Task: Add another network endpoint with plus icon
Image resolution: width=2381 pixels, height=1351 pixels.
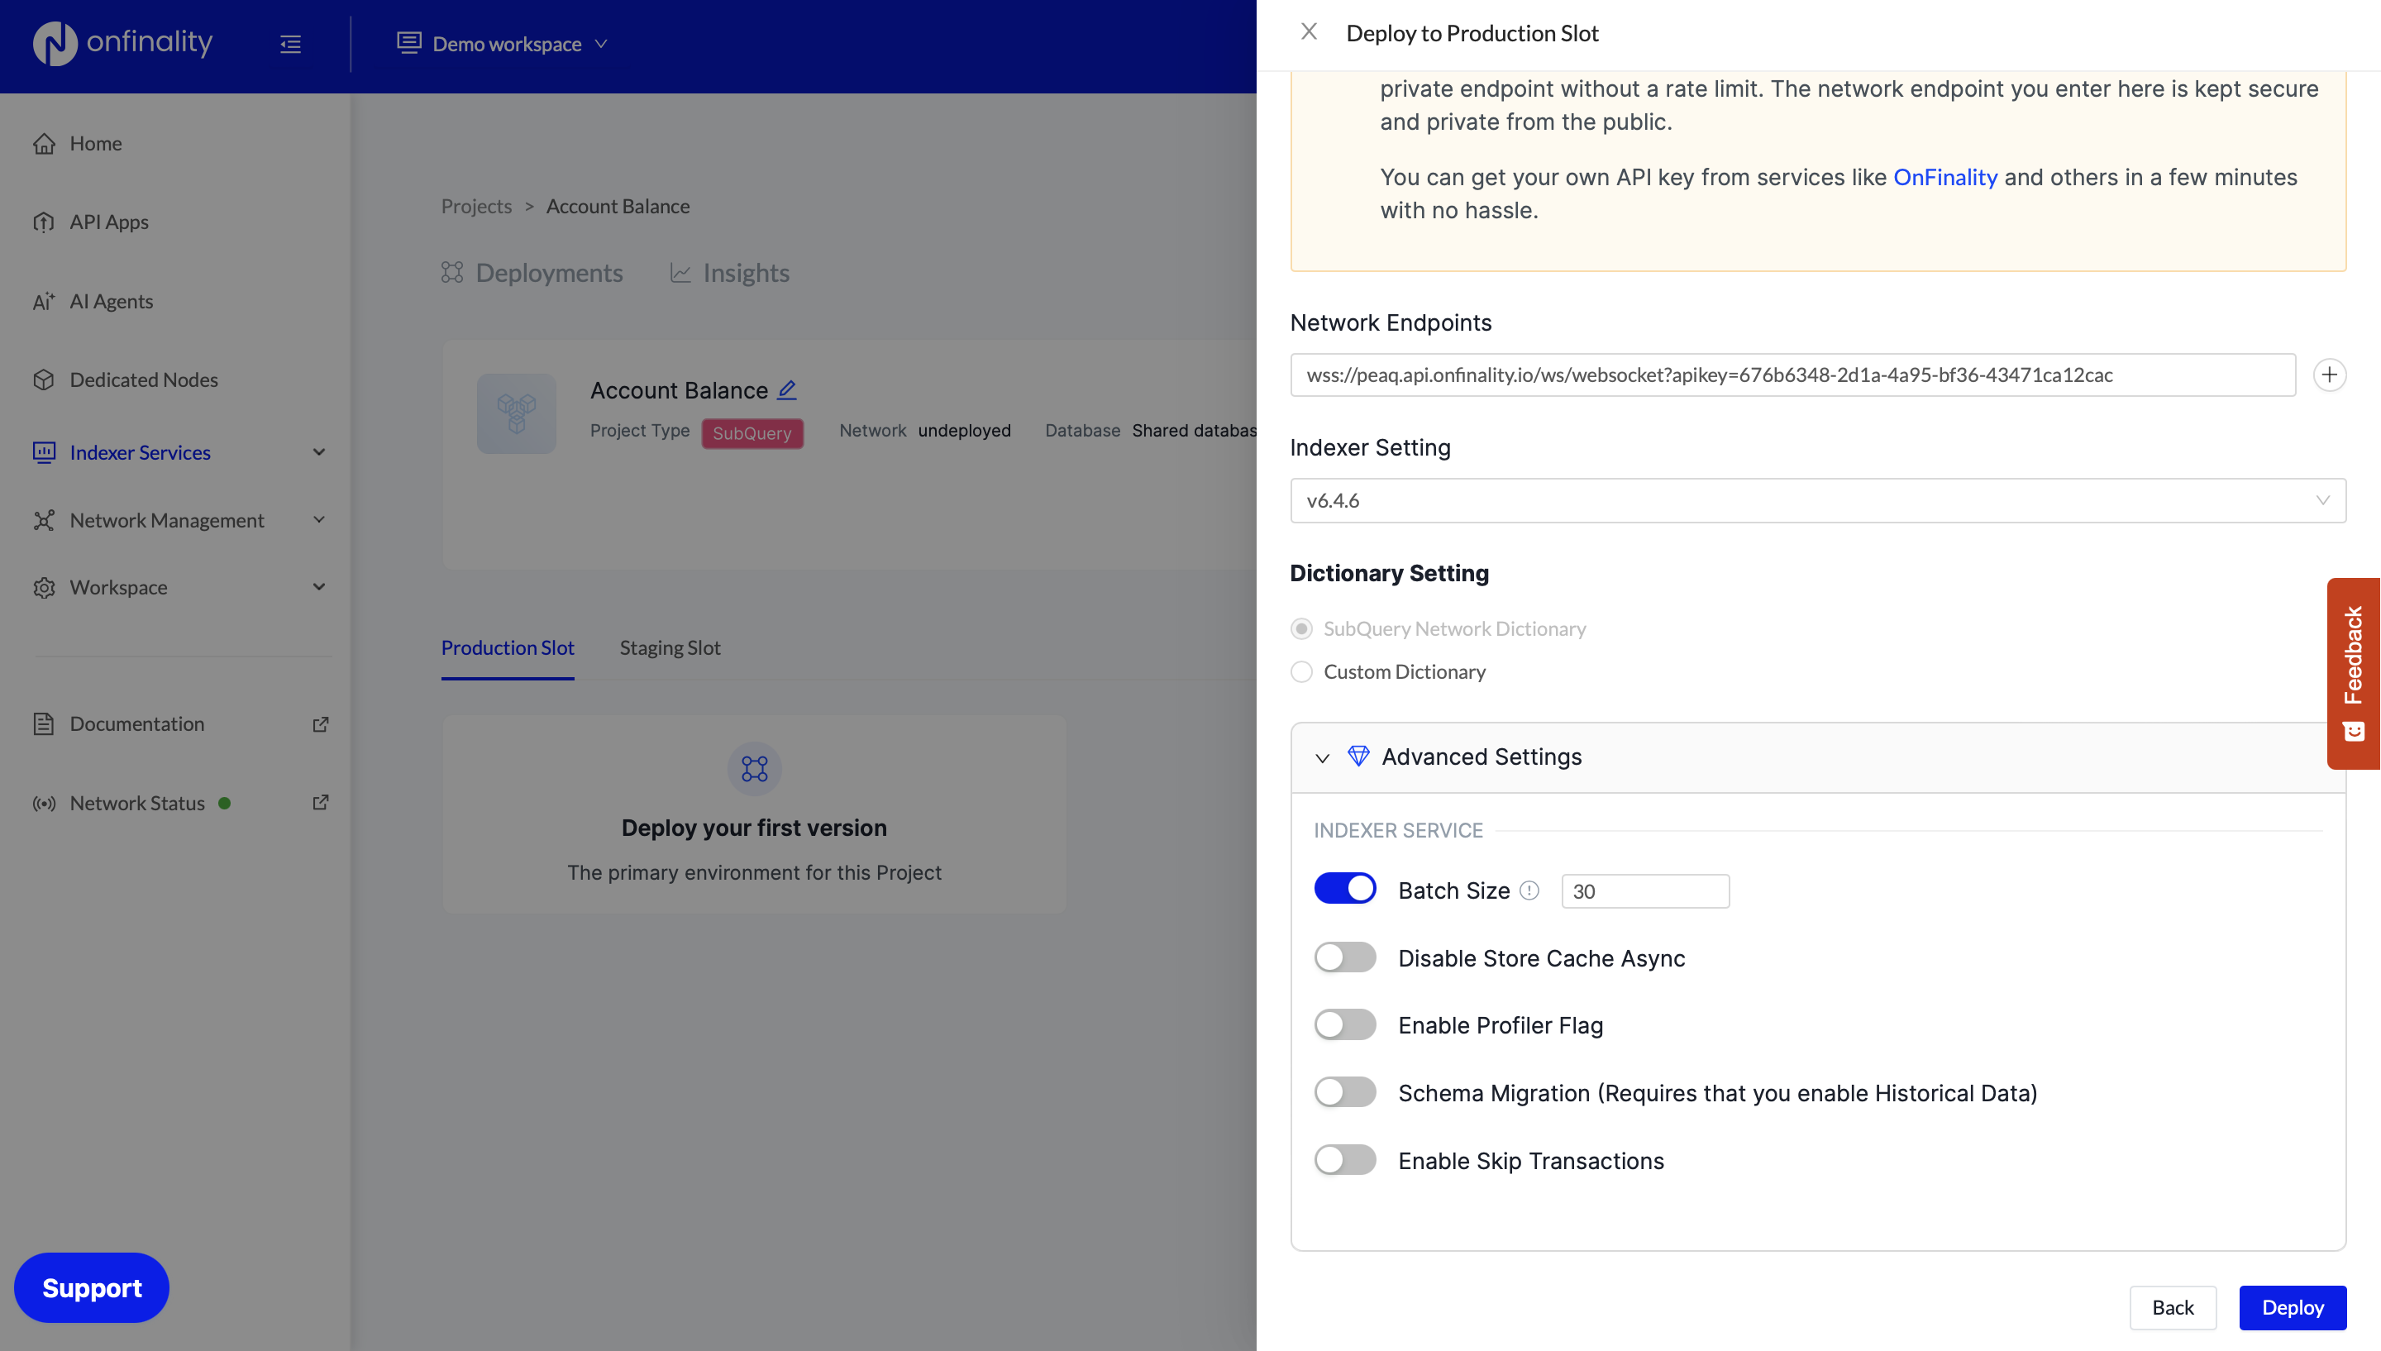Action: [x=2330, y=375]
